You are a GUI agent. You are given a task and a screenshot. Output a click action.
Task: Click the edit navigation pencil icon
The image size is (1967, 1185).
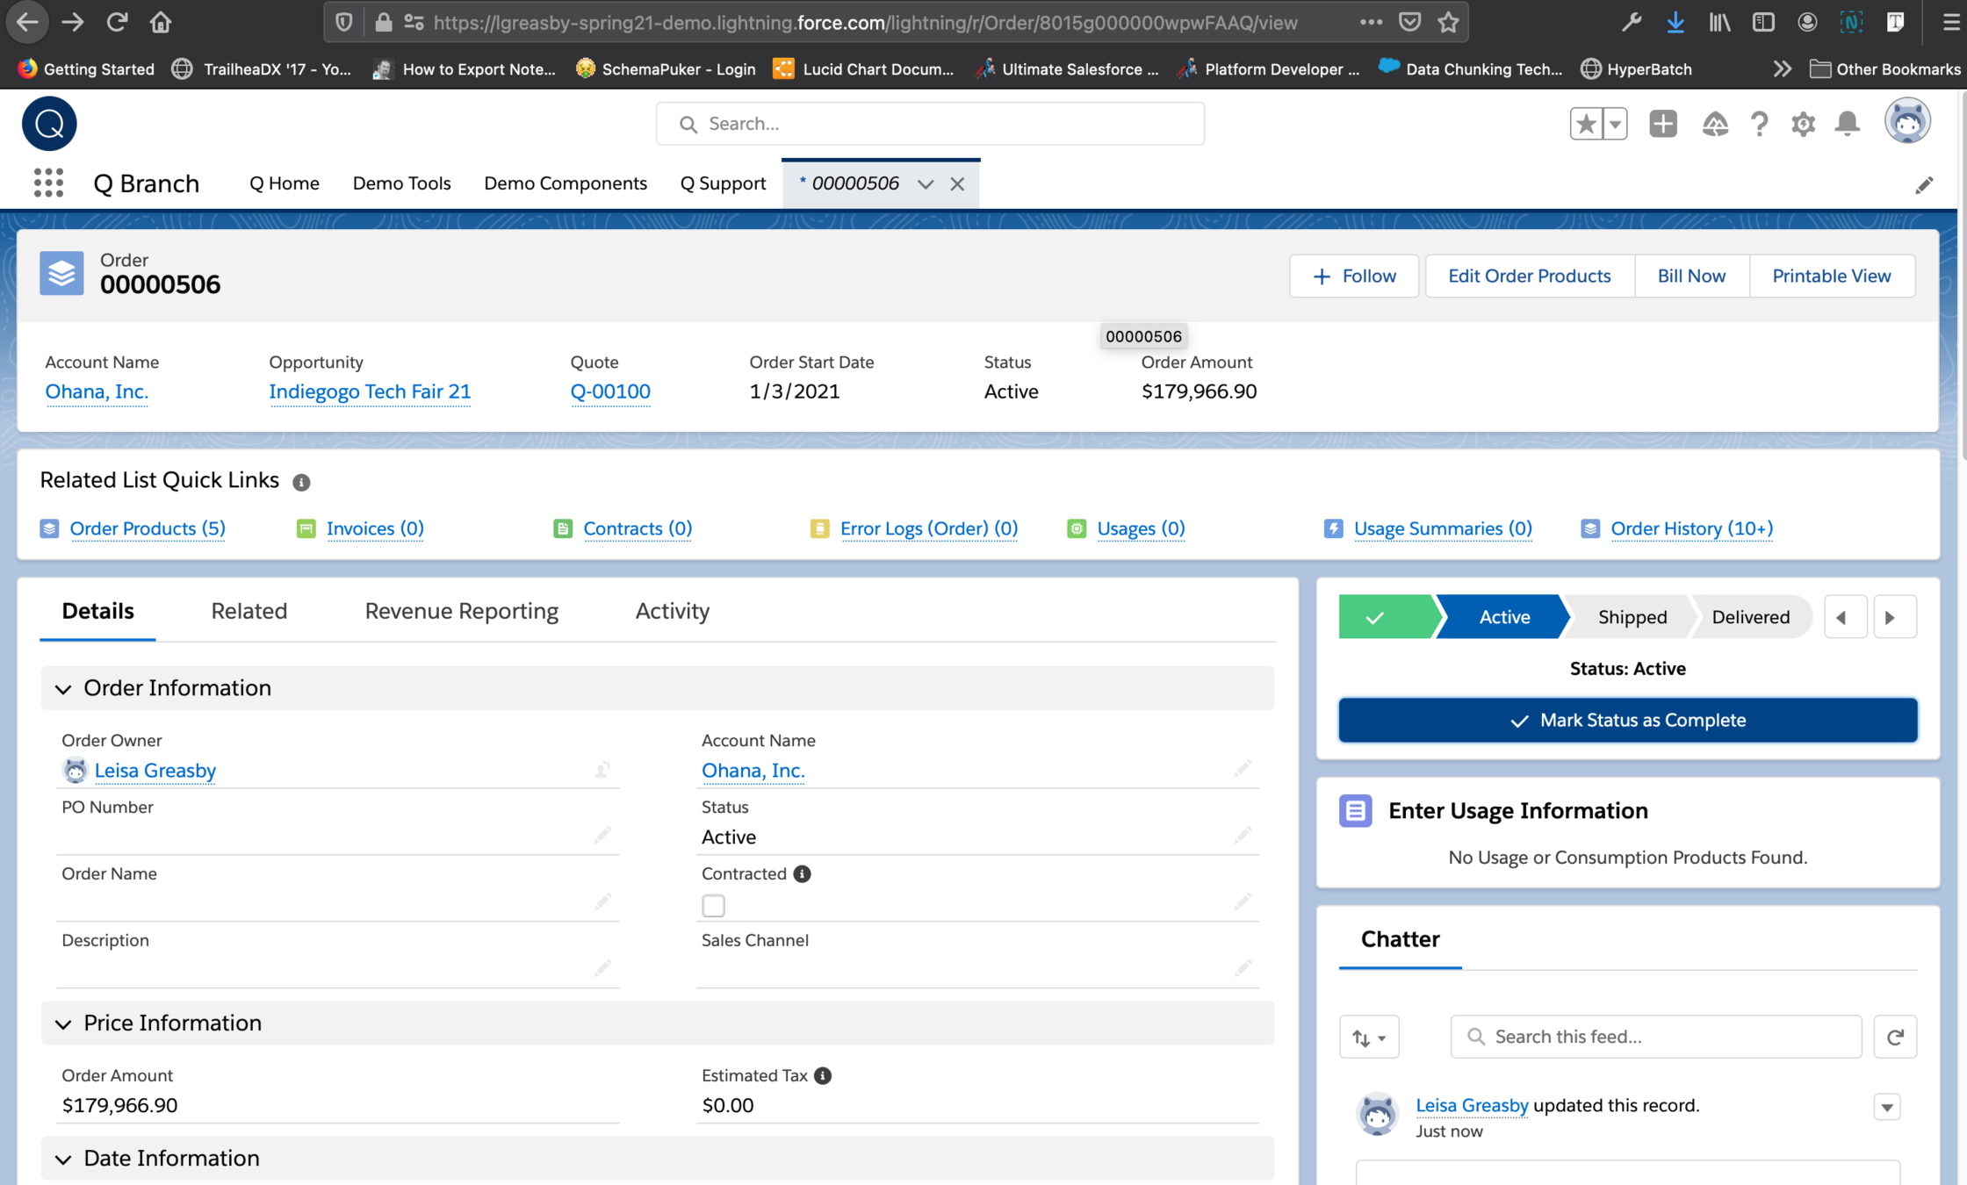(x=1923, y=184)
